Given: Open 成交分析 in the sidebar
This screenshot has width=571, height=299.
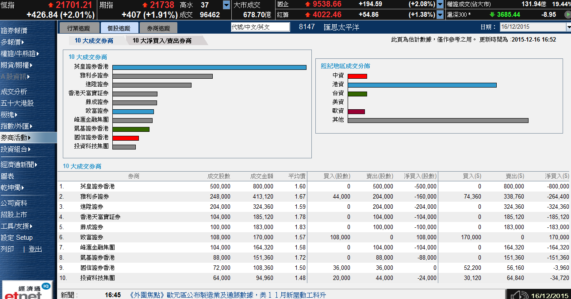Looking at the screenshot, I should point(14,92).
